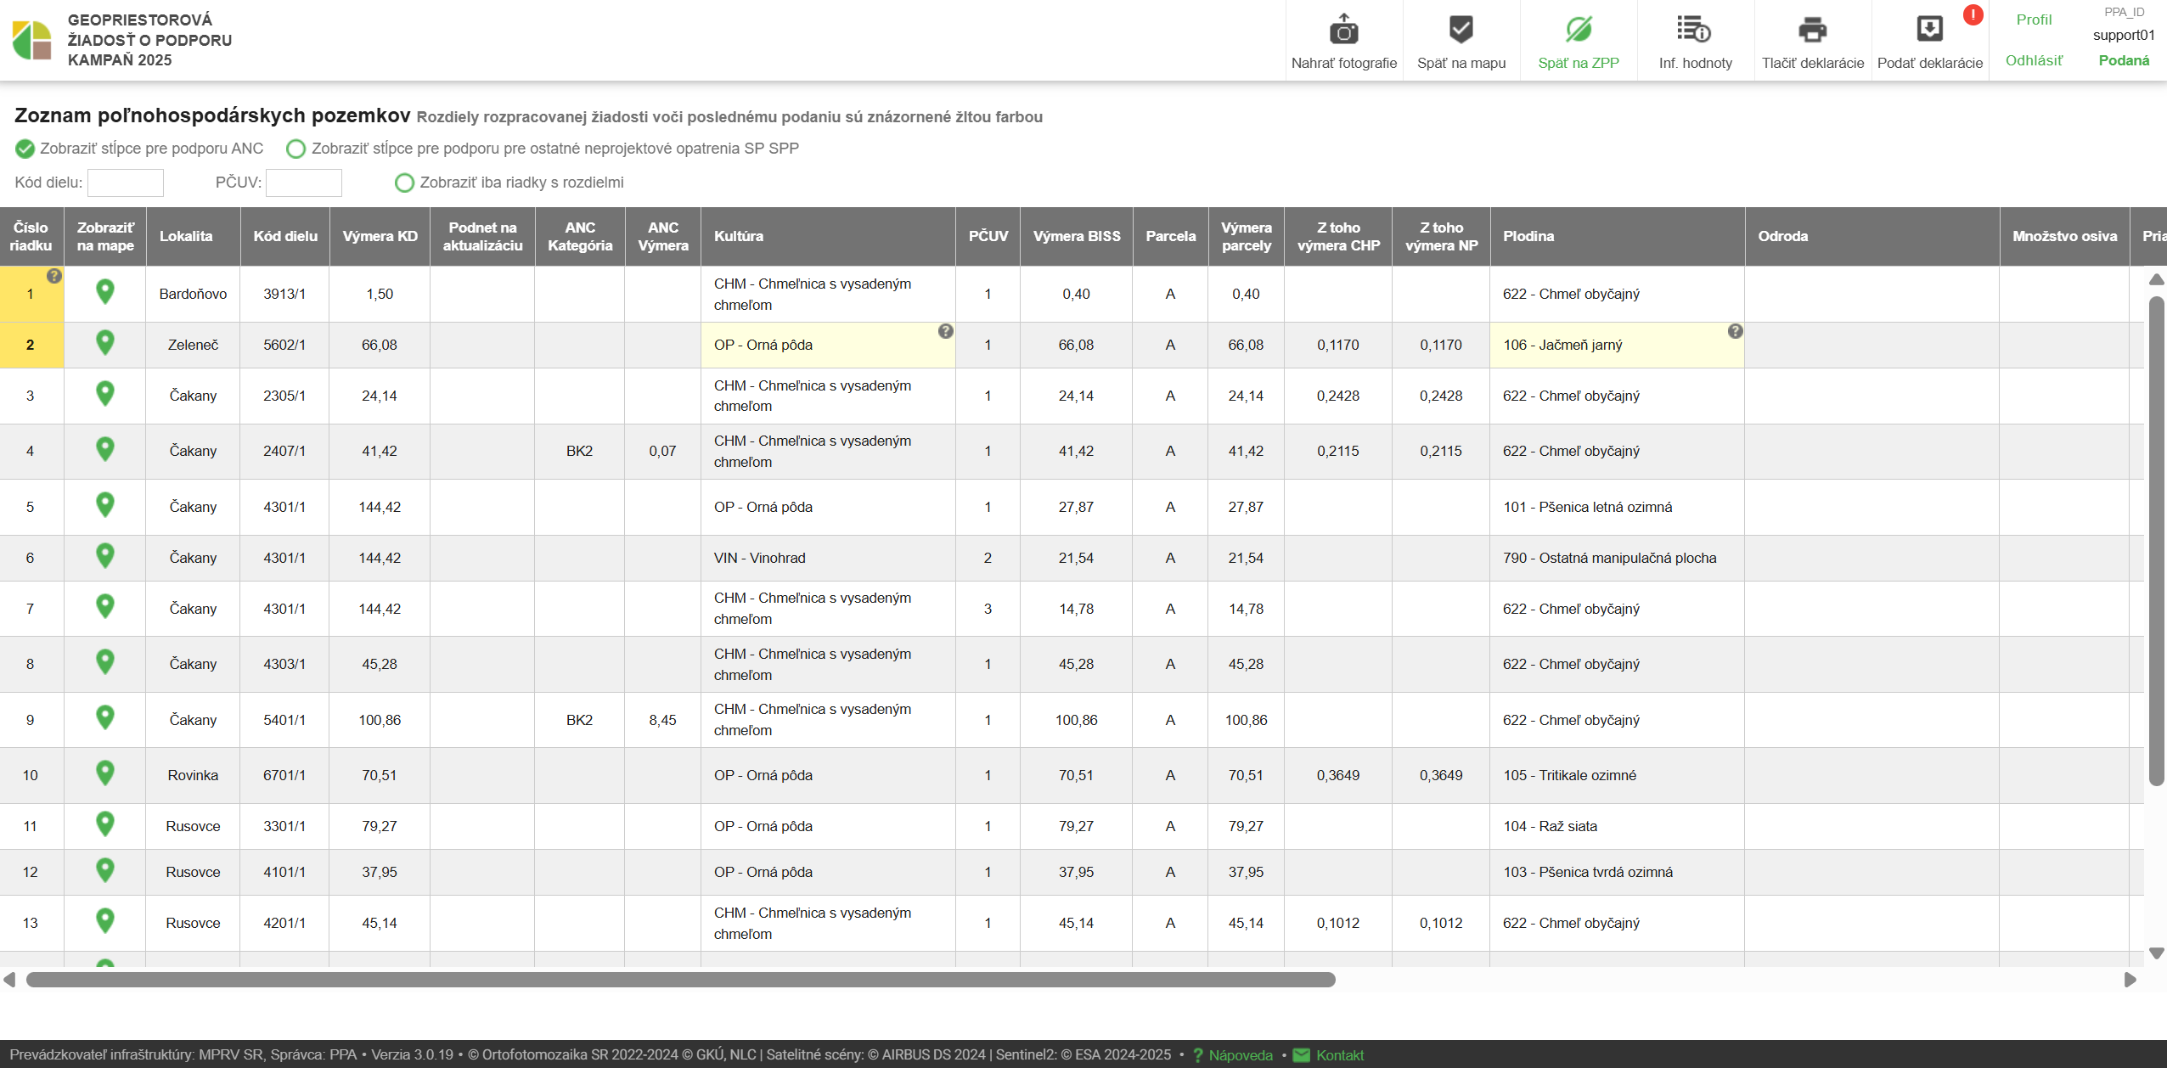The image size is (2167, 1068).
Task: Open Nápoveda help link in footer
Action: 1240,1055
